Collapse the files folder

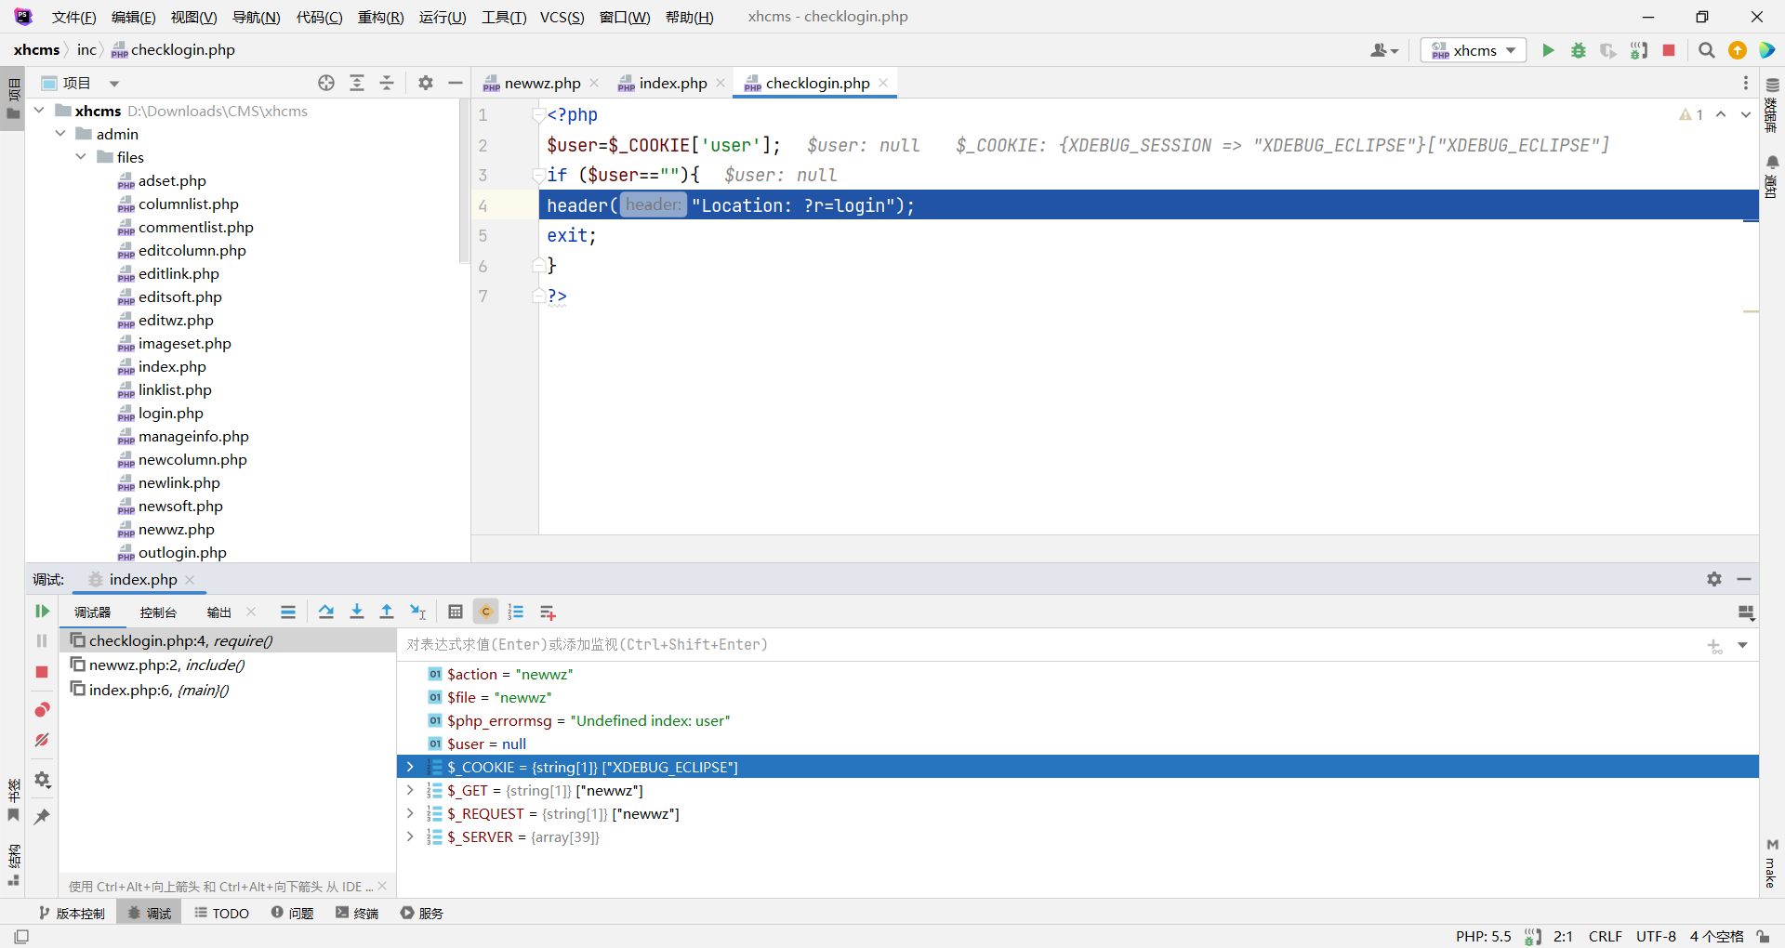[82, 157]
